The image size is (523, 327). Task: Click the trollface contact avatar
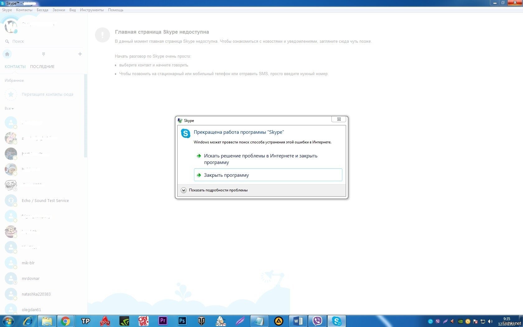[11, 185]
